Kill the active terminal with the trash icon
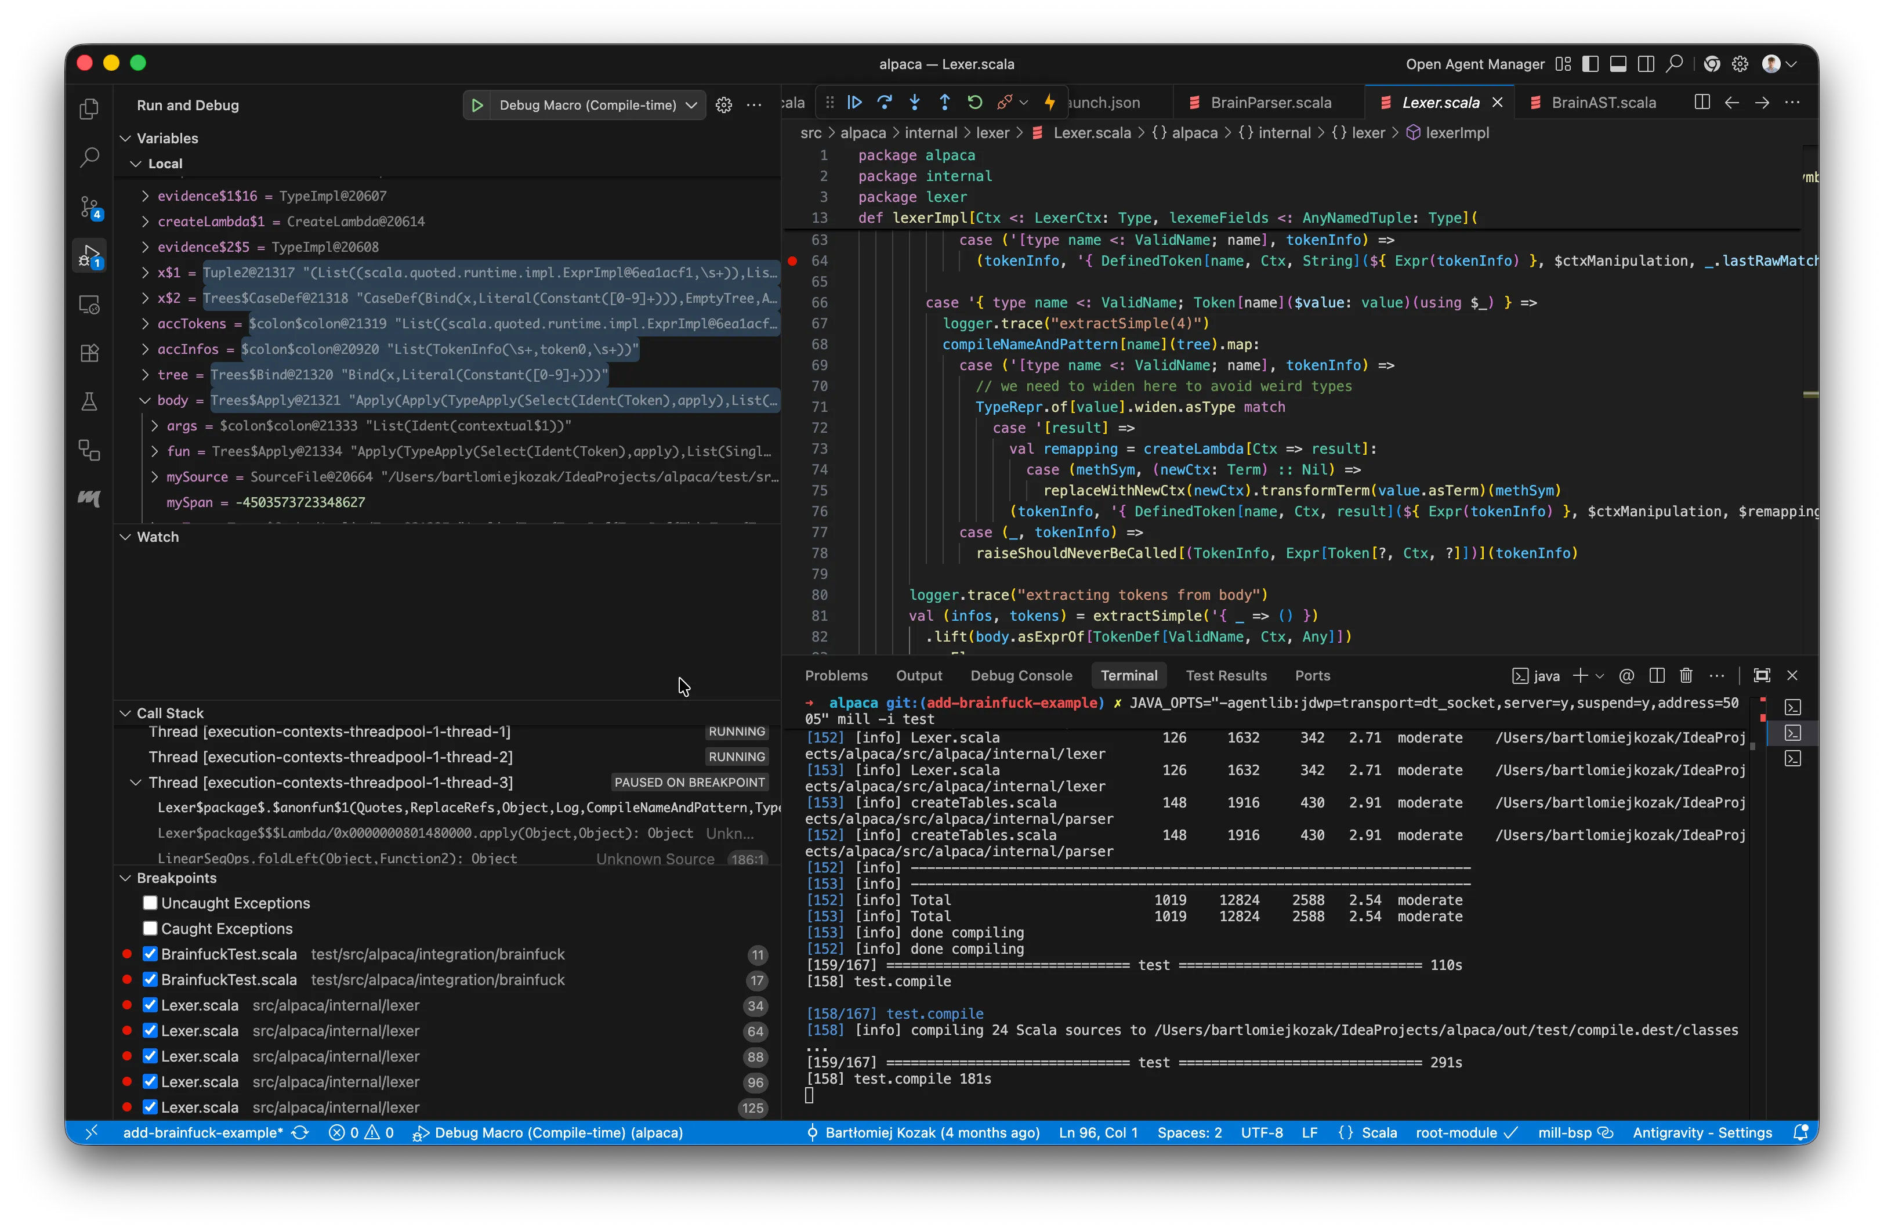This screenshot has width=1884, height=1231. (x=1686, y=675)
